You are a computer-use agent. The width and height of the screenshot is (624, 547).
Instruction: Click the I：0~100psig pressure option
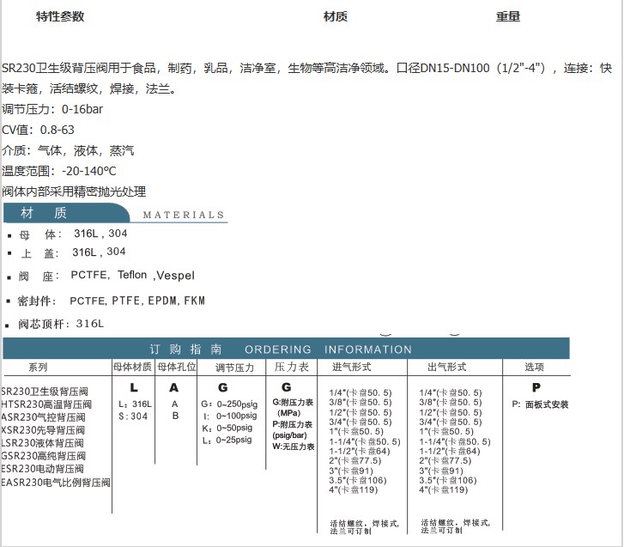[230, 416]
